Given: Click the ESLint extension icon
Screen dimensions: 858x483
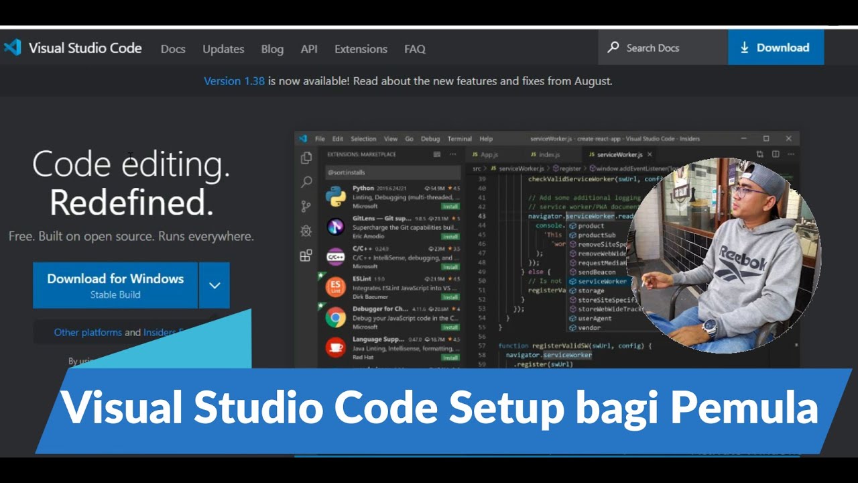Looking at the screenshot, I should tap(335, 287).
